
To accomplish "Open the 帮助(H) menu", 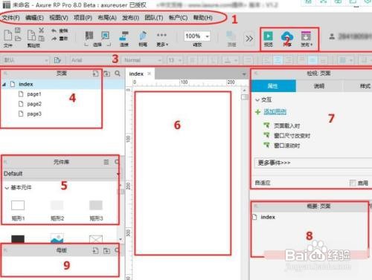I will 203,18.
